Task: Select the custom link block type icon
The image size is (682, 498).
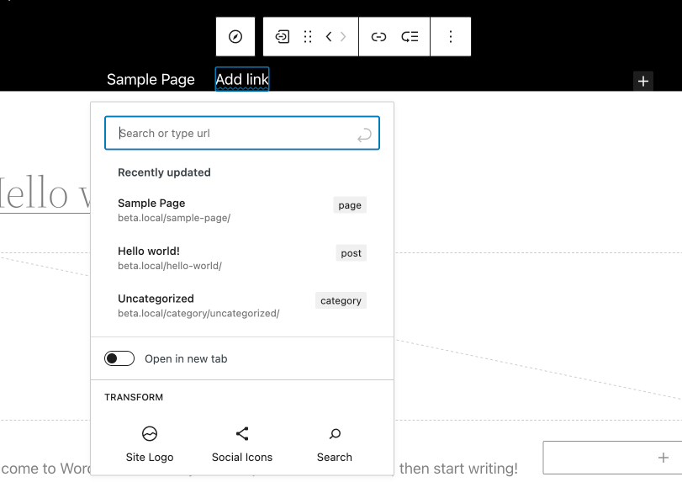Action: (x=283, y=36)
